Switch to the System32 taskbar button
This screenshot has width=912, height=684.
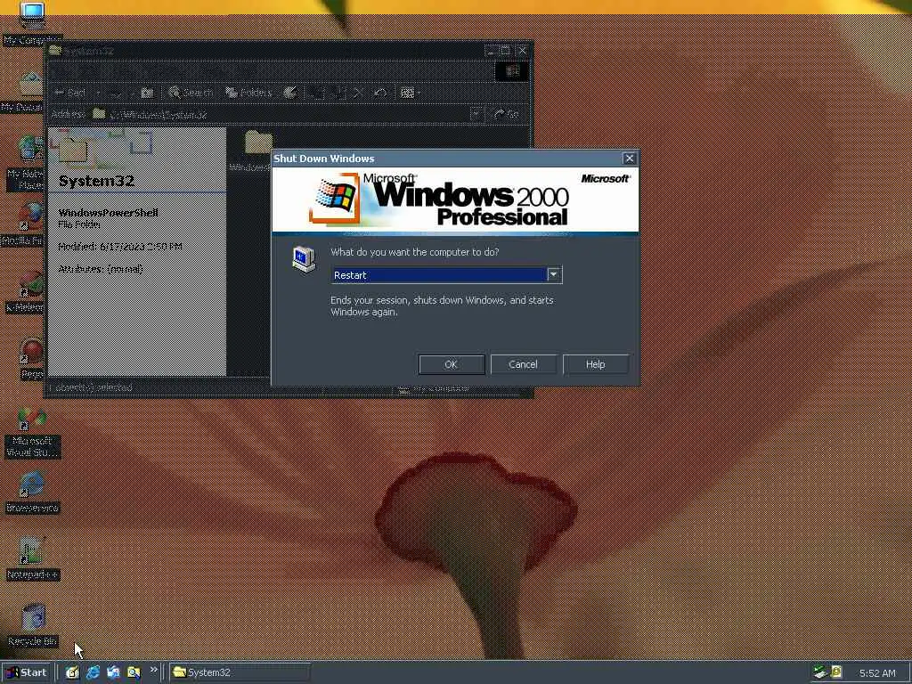(240, 672)
